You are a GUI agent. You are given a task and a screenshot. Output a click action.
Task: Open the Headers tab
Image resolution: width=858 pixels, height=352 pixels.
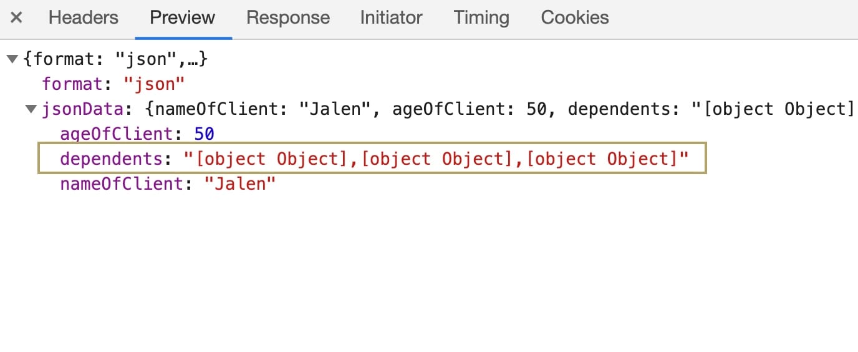[83, 17]
